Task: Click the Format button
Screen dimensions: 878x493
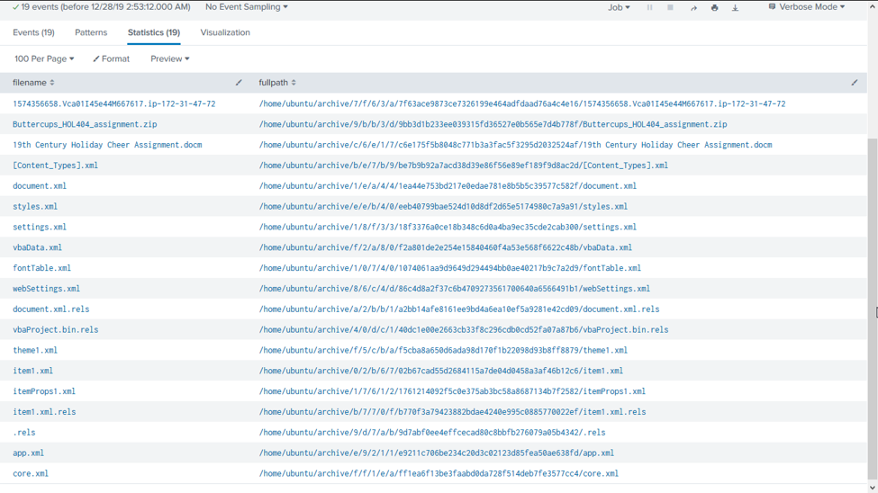Action: (x=112, y=58)
